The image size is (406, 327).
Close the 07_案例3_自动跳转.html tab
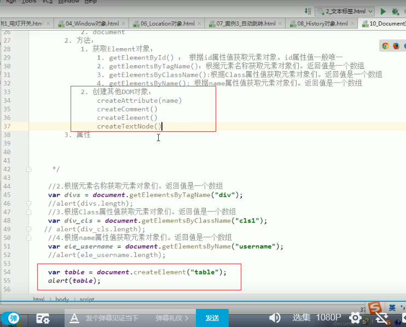[x=280, y=24]
